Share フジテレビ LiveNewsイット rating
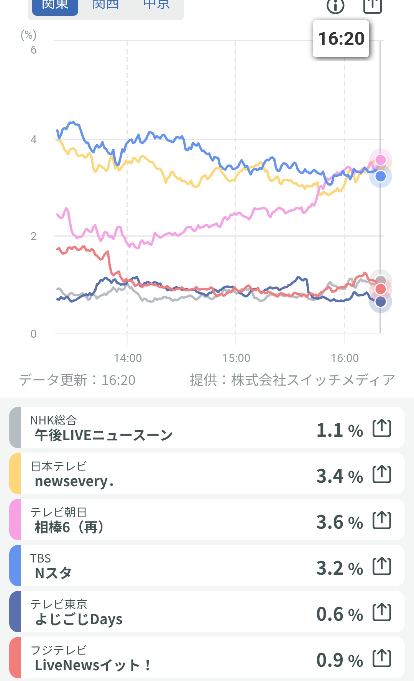Screen dimensions: 414x681 click(382, 658)
